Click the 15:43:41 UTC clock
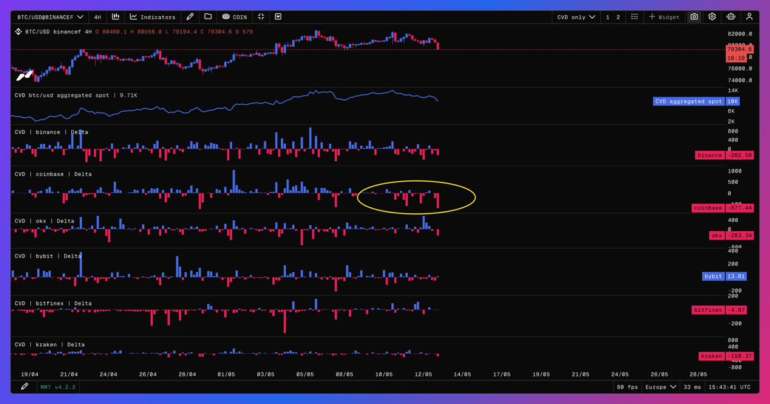 coord(730,387)
